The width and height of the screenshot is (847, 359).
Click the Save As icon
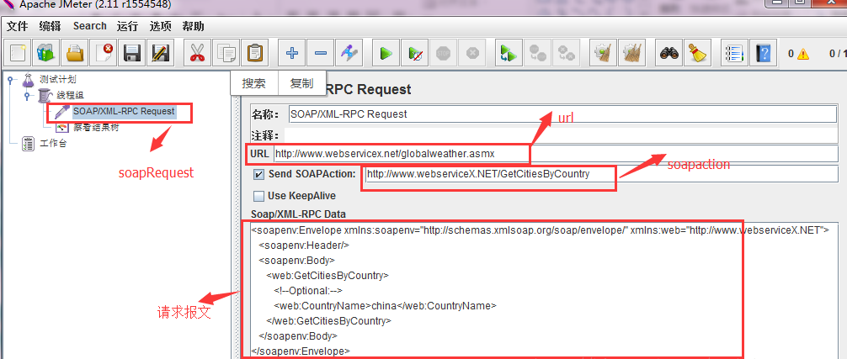pyautogui.click(x=161, y=53)
